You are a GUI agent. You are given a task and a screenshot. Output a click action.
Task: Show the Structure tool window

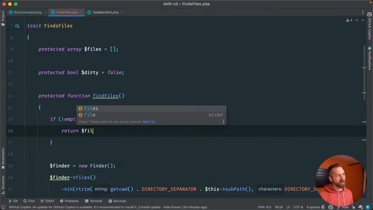click(x=3, y=185)
